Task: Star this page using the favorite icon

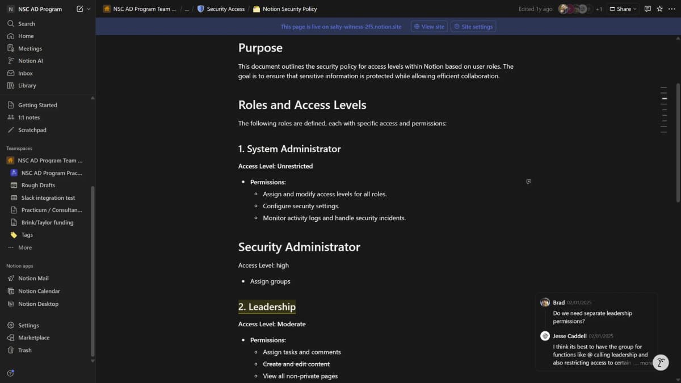Action: coord(658,9)
